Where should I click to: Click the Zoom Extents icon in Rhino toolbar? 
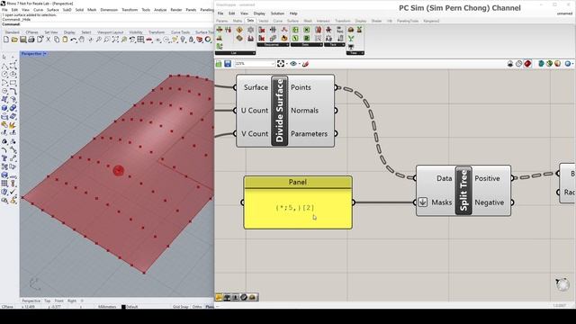pyautogui.click(x=115, y=40)
